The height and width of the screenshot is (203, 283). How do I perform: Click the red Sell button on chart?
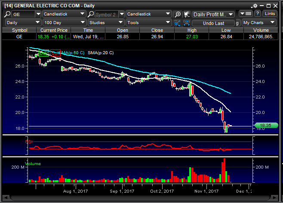tap(55, 53)
